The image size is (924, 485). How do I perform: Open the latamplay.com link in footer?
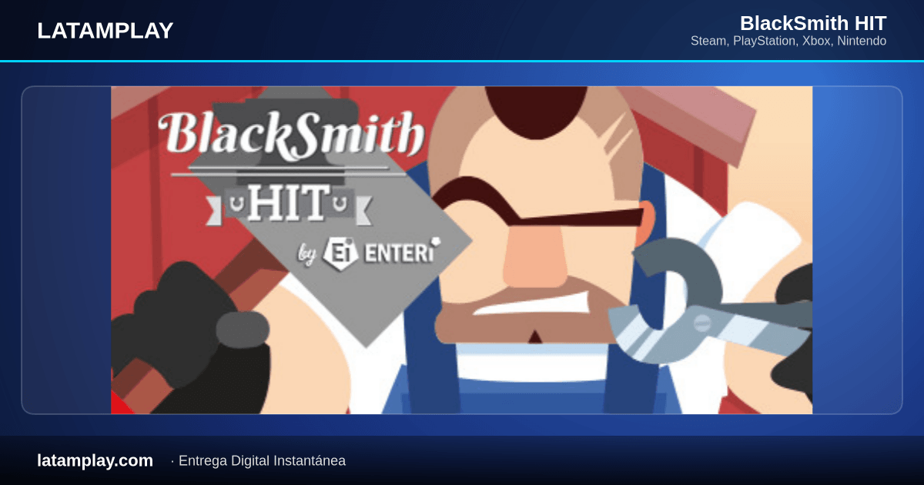[x=95, y=460]
